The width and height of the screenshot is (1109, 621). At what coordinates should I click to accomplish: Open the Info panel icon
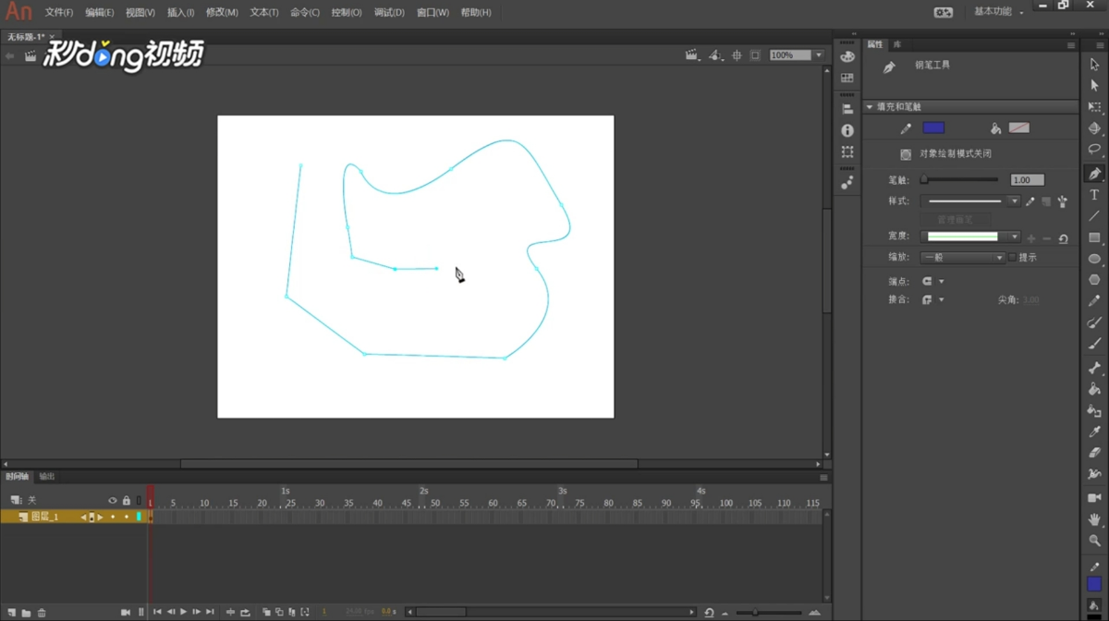(x=847, y=130)
